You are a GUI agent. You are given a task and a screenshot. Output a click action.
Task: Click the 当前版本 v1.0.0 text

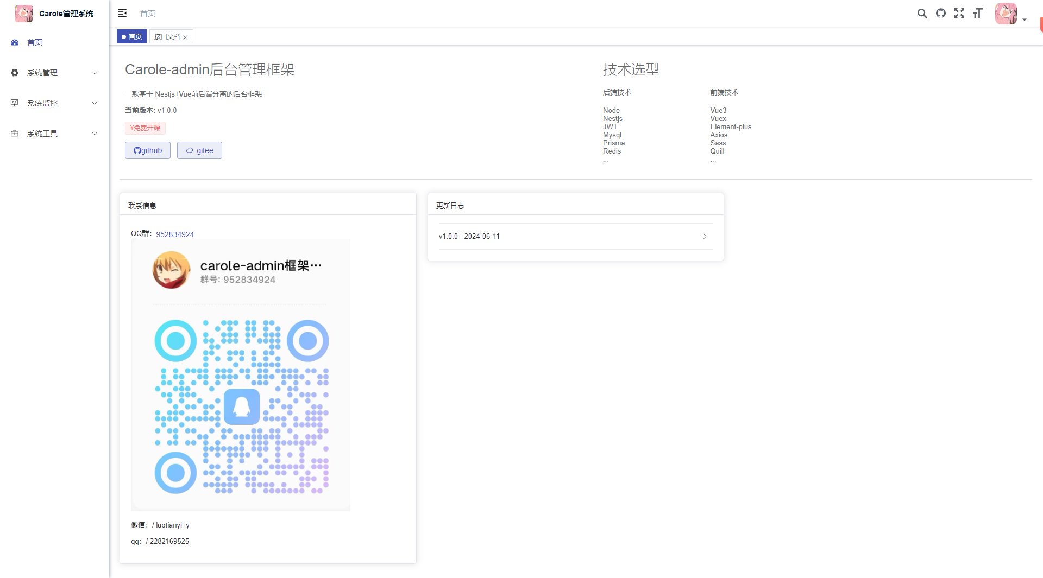click(x=151, y=110)
